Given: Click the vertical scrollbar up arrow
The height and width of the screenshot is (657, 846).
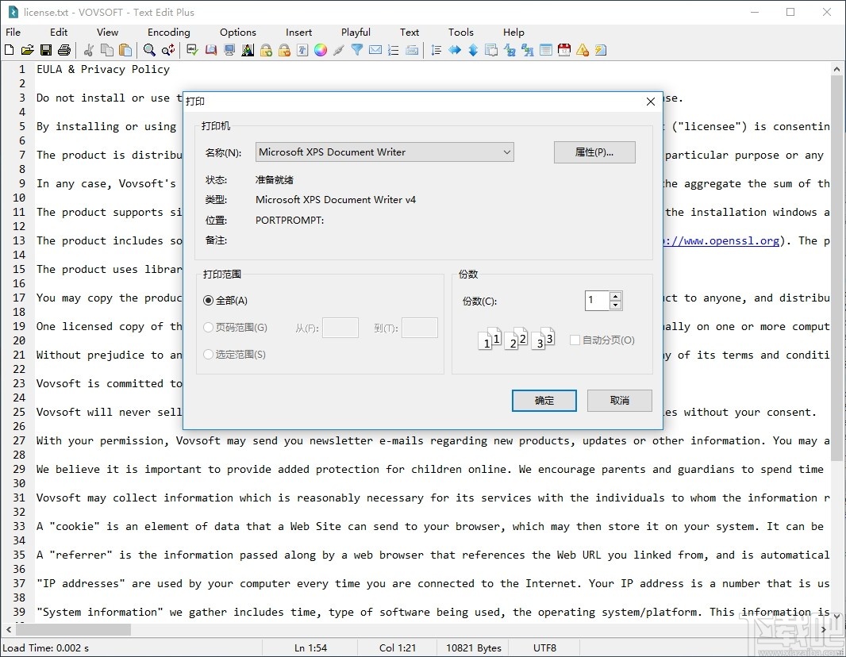Looking at the screenshot, I should [x=836, y=69].
